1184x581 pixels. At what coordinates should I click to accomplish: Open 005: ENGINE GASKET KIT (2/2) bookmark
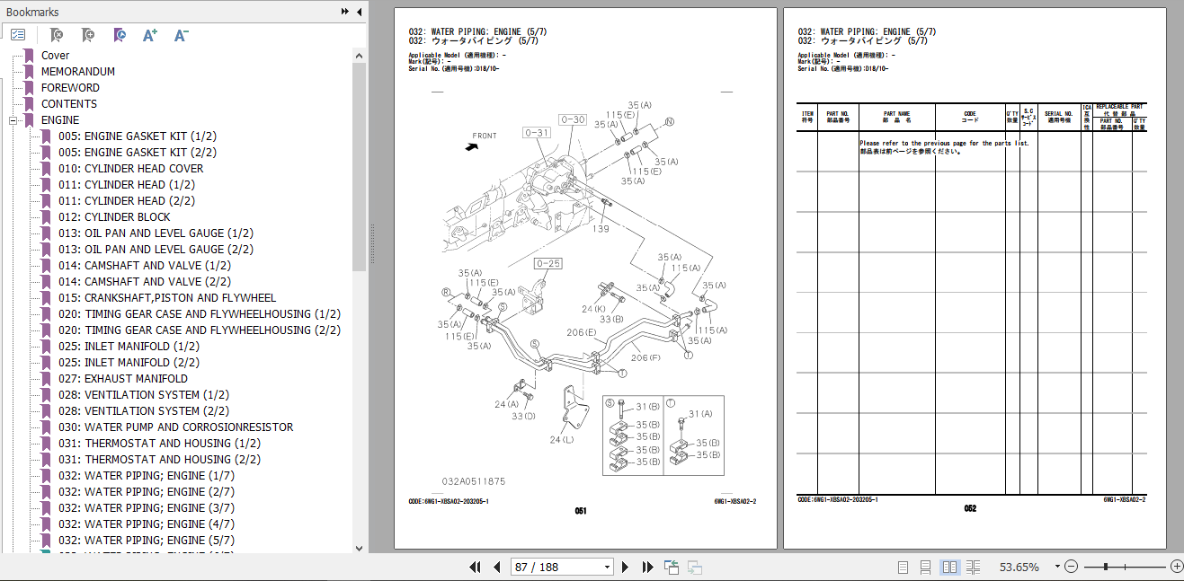tap(138, 153)
